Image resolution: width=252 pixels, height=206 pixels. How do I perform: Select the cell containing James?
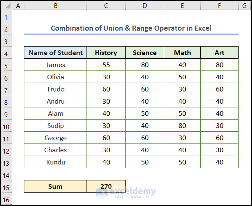(x=55, y=65)
